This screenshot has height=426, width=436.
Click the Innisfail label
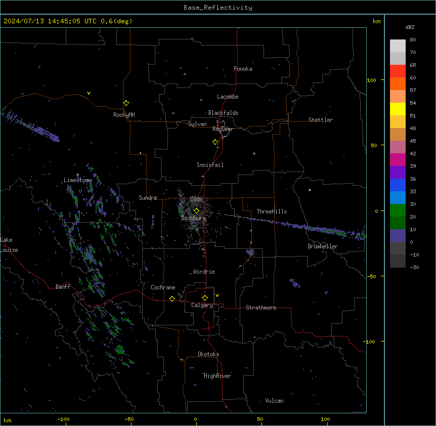[210, 165]
